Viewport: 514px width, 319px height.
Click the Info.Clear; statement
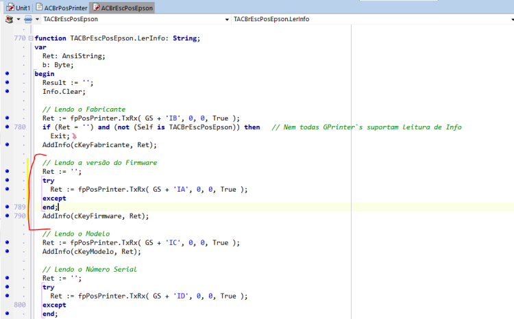(64, 91)
